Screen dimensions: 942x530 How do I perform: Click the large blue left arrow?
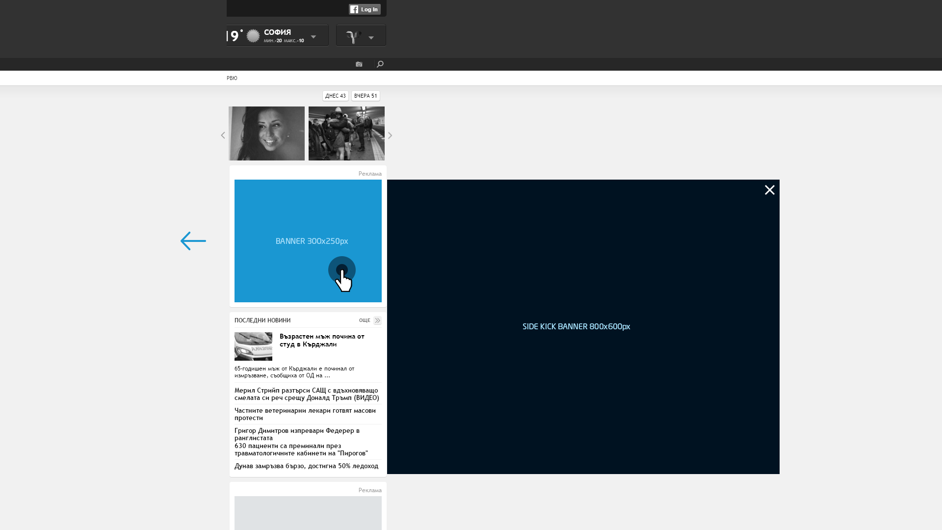(x=193, y=241)
